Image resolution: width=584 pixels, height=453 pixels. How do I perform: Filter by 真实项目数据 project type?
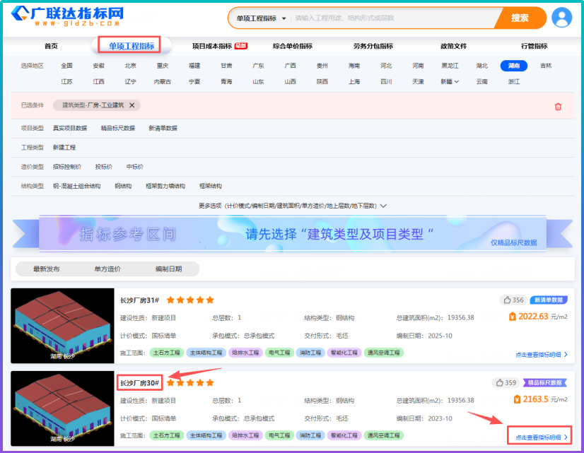point(70,129)
